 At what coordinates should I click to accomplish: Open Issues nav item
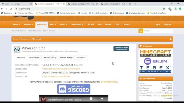(x=108, y=25)
